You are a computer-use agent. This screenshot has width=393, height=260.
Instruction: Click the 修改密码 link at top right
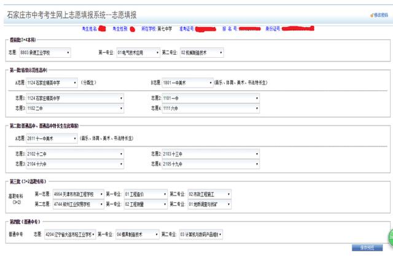[x=379, y=15]
